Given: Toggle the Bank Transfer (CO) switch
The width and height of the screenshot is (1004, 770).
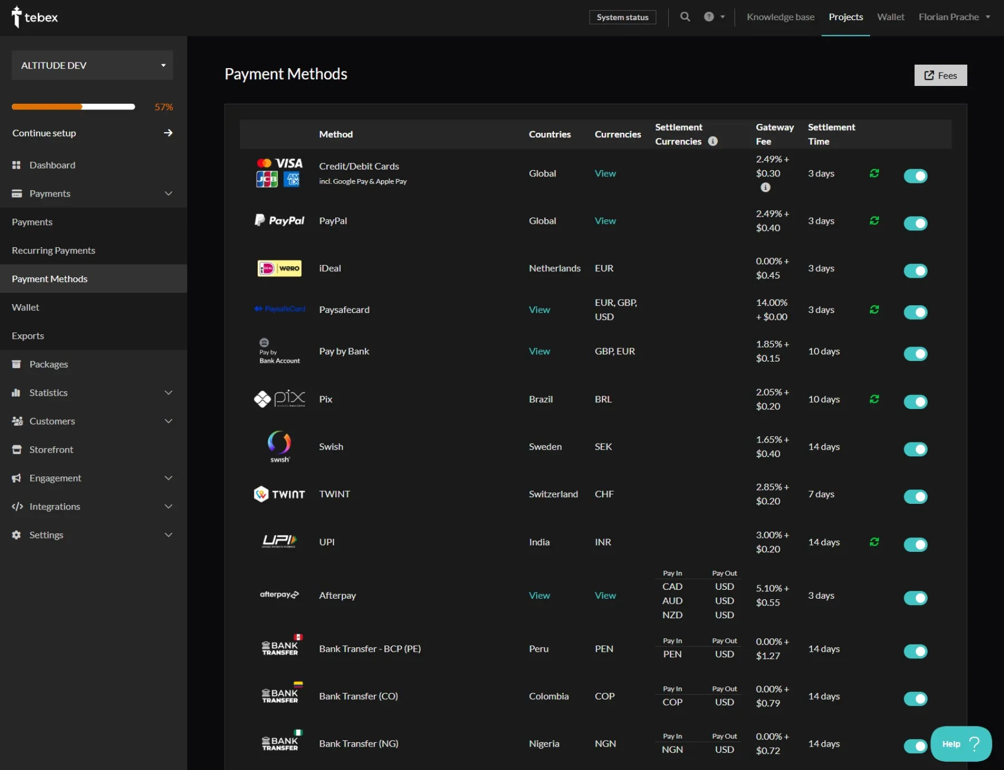Looking at the screenshot, I should tap(915, 699).
